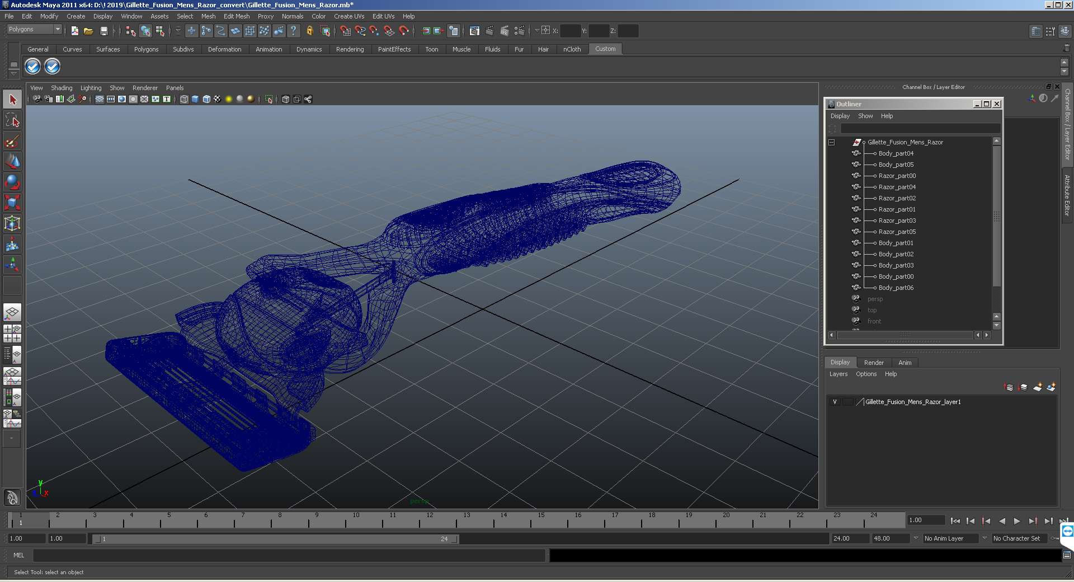
Task: Save the current scene
Action: (103, 31)
